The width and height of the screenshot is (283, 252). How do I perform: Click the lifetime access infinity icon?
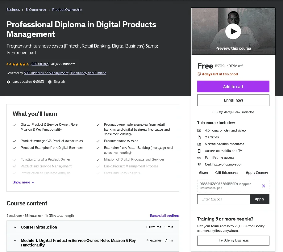[x=199, y=158]
